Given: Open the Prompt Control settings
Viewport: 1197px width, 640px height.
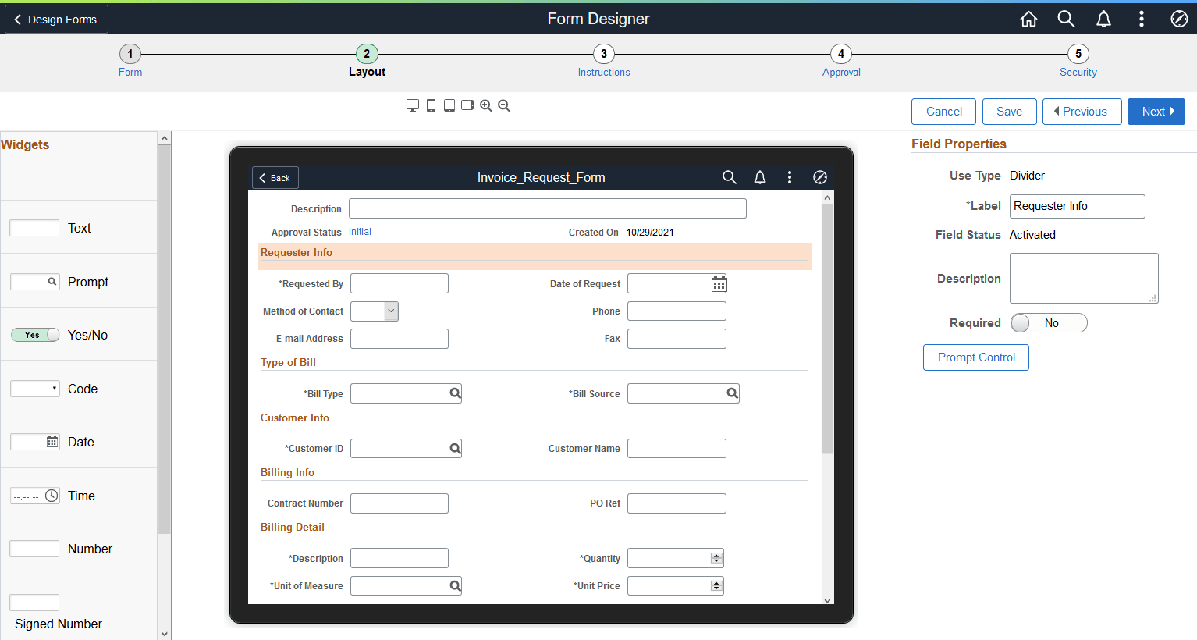Looking at the screenshot, I should click(x=975, y=357).
